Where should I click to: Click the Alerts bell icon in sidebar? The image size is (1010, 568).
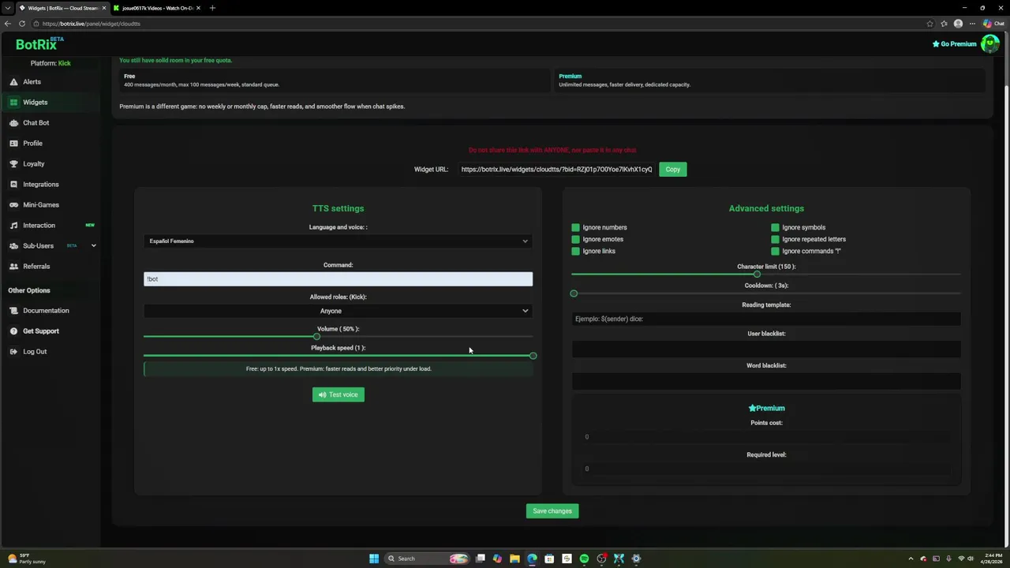coord(13,82)
